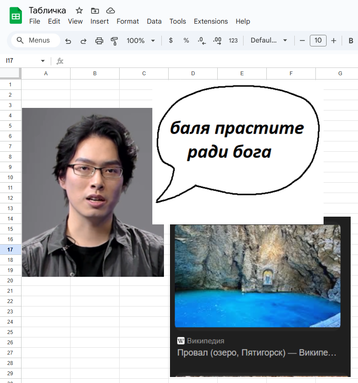Screen dimensions: 358x383
Task: Click the redo arrow
Action: (x=83, y=41)
